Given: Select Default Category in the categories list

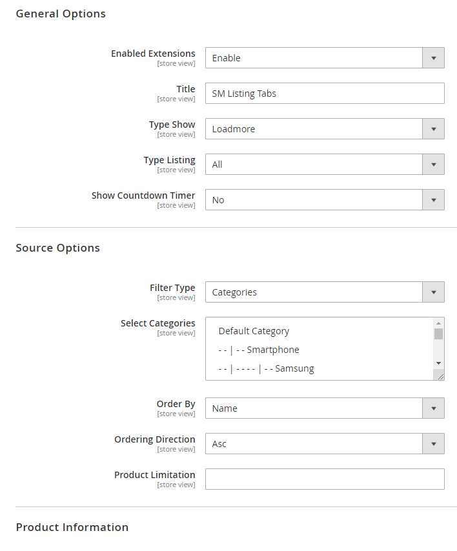Looking at the screenshot, I should pos(254,331).
